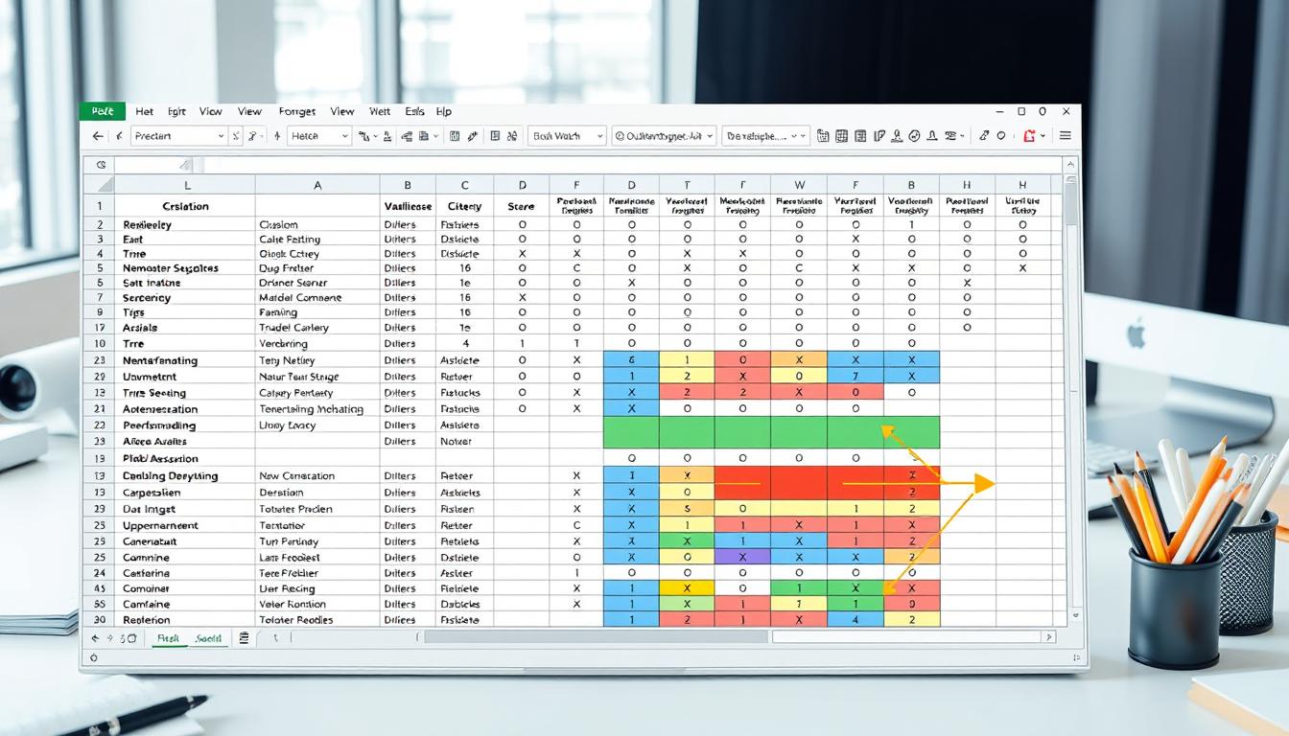Click into the formula bar
Viewport: 1289px width, 736px height.
633,165
